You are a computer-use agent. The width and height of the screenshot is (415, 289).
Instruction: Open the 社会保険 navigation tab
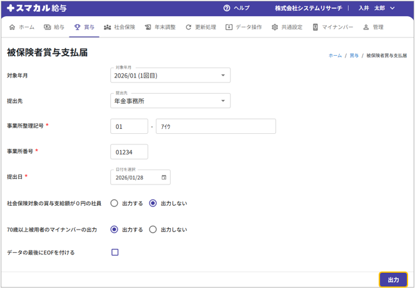[120, 28]
